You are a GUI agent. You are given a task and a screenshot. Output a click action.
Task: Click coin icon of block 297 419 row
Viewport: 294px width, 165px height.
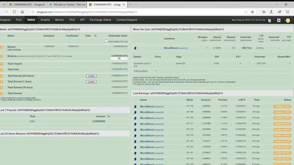135,106
